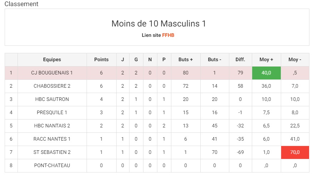313x175 pixels.
Task: Click the HBC SAUTRON team name
Action: pyautogui.click(x=52, y=99)
